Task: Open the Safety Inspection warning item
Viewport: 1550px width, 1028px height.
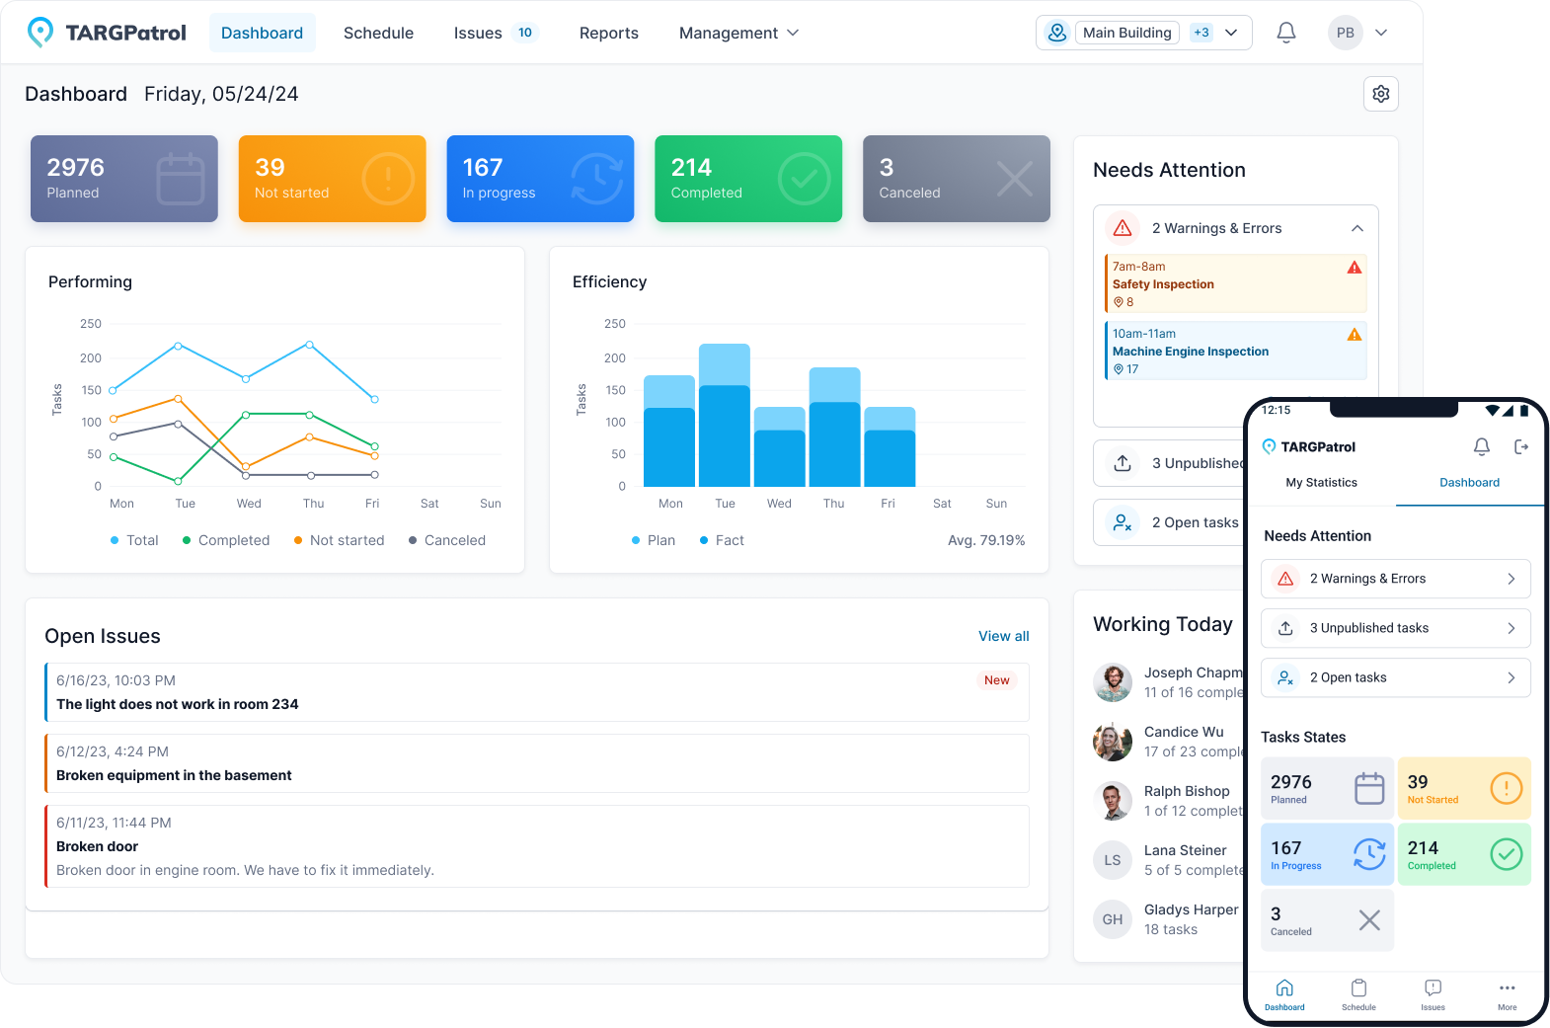Action: coord(1236,283)
